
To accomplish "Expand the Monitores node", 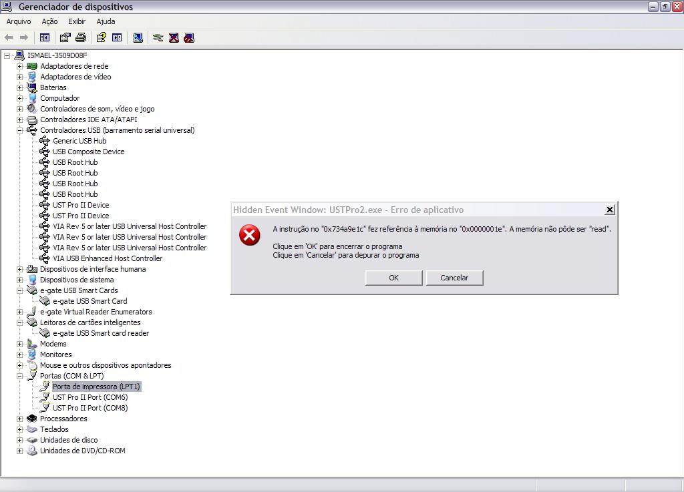I will coord(19,354).
